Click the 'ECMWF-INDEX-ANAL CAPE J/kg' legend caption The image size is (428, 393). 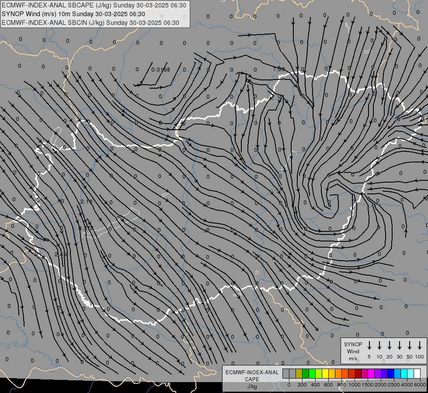[x=252, y=379]
